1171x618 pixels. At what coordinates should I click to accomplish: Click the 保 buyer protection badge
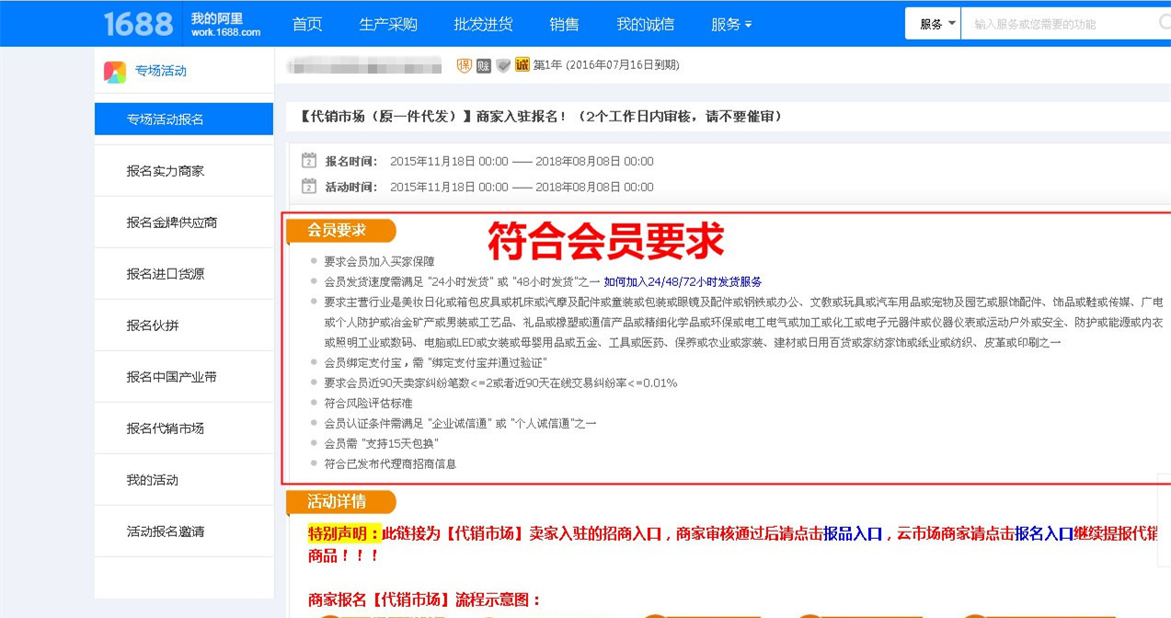coord(464,65)
